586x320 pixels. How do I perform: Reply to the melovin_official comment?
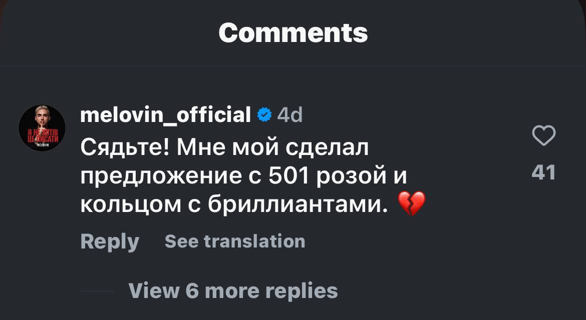coord(110,241)
